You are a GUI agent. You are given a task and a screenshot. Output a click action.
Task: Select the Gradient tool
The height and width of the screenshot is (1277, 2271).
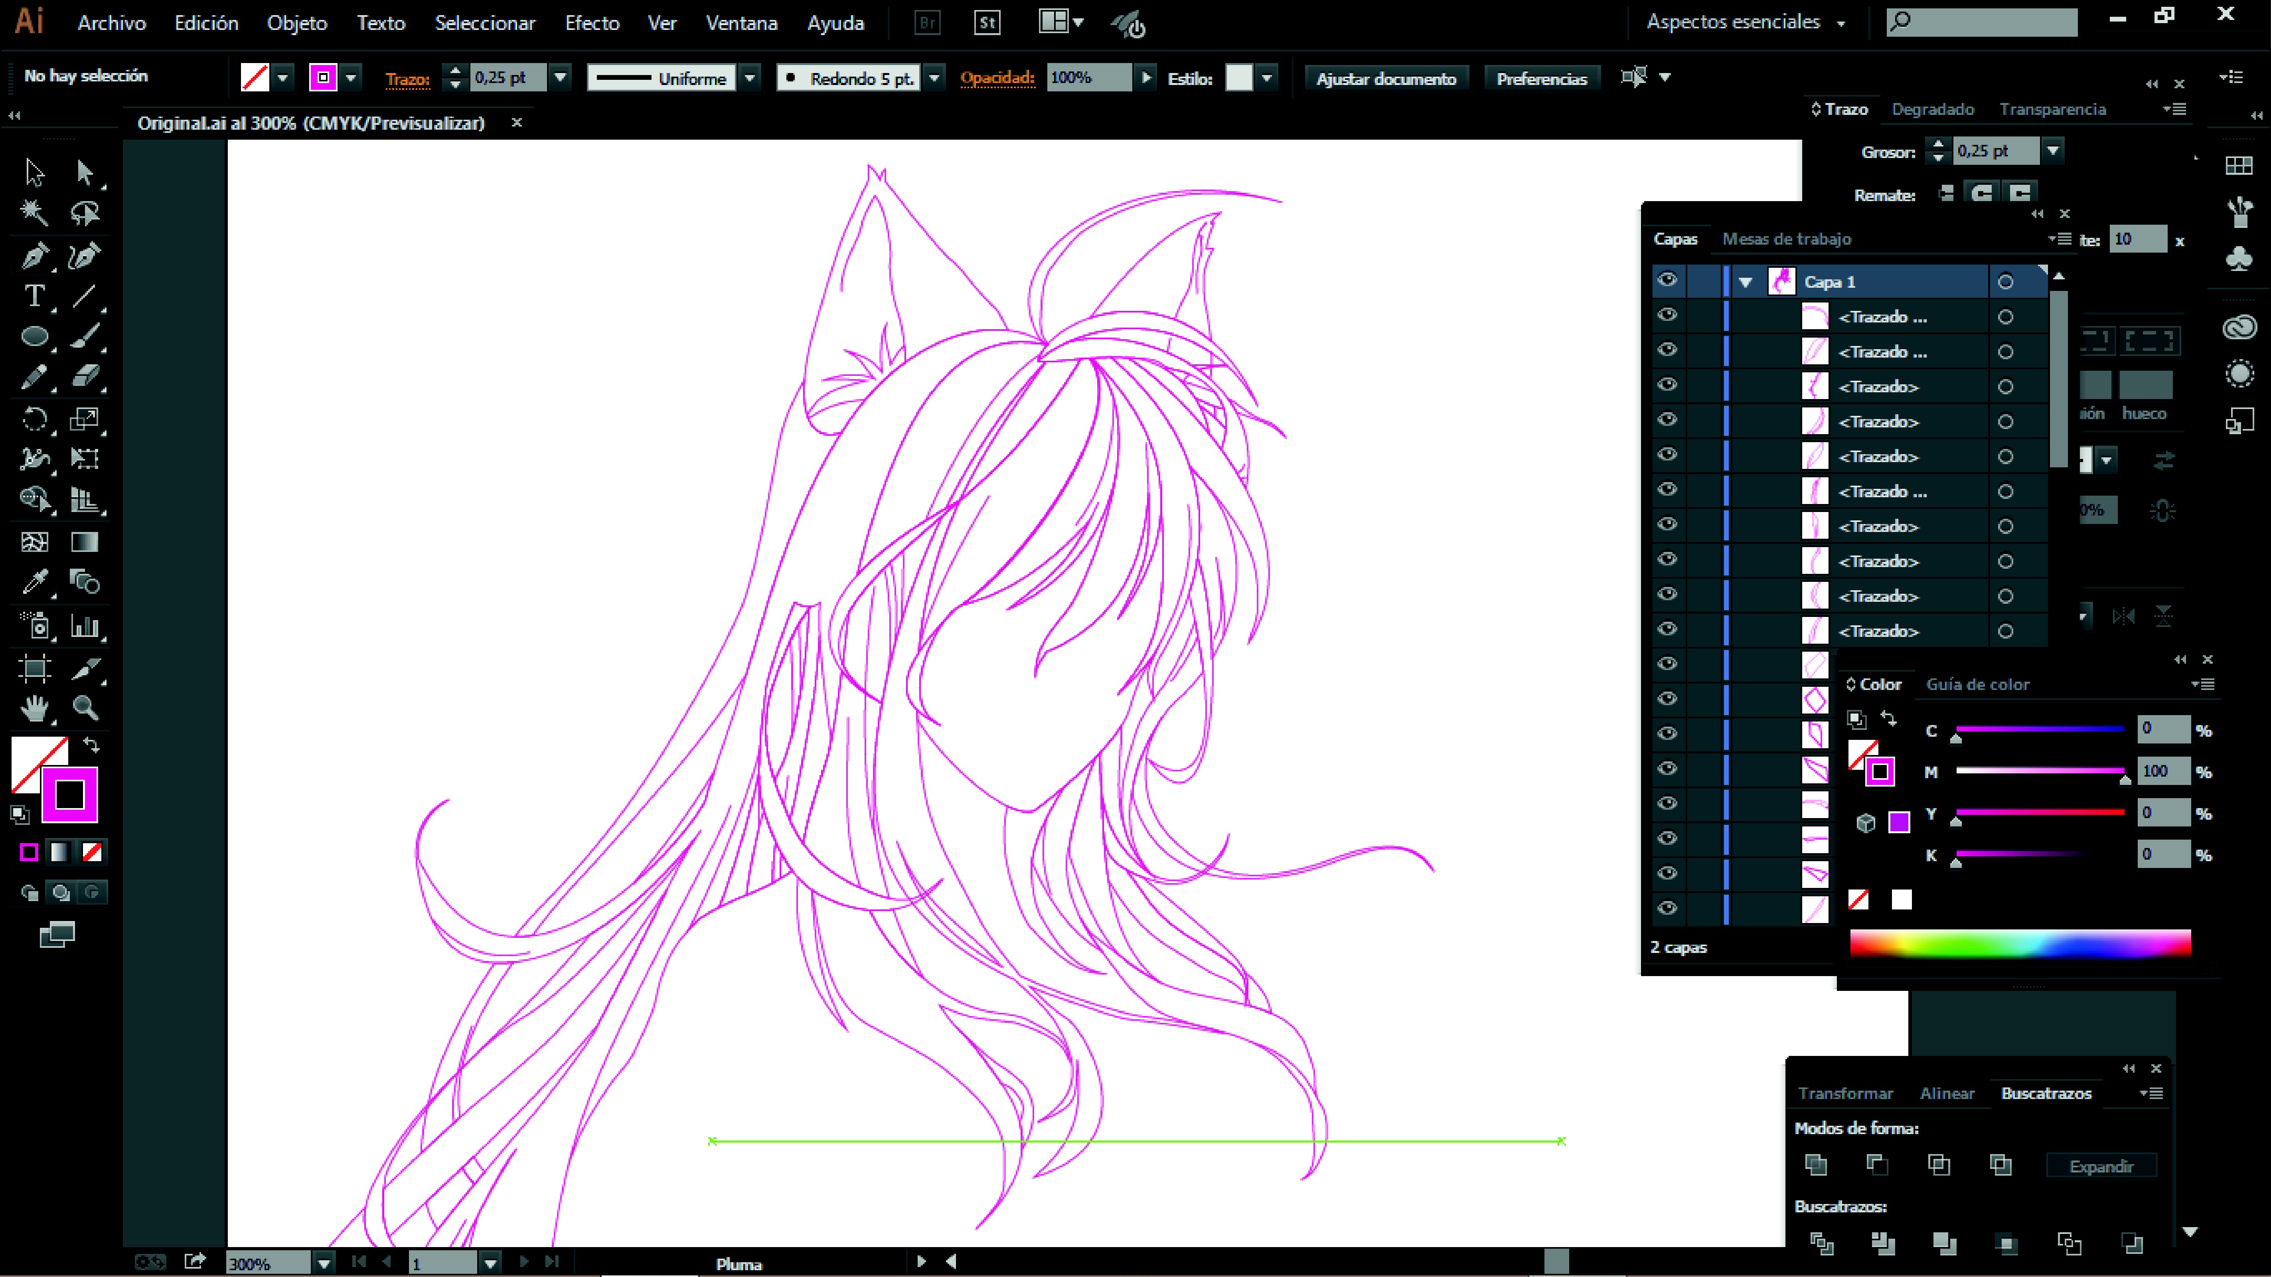coord(85,542)
